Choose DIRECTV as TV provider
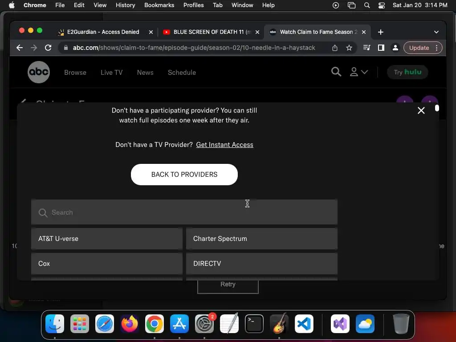 [x=262, y=264]
